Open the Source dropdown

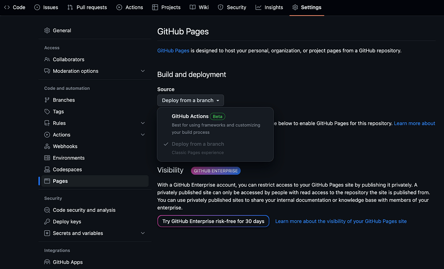coord(190,100)
